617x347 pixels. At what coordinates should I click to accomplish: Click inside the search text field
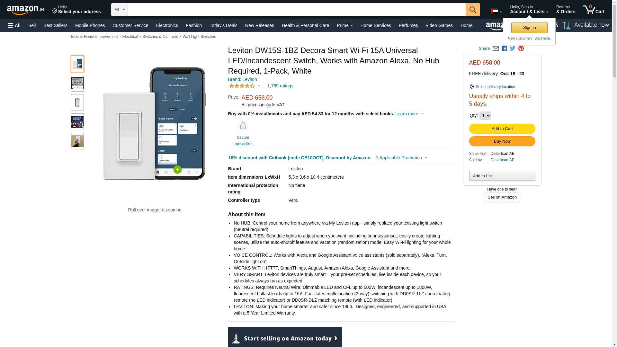point(296,10)
